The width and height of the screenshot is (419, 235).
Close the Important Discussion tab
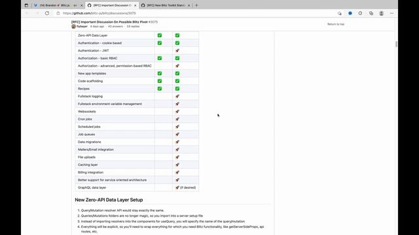(136, 5)
